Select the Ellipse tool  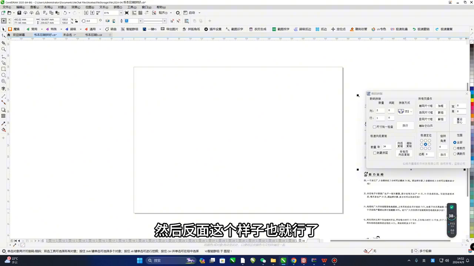4,75
